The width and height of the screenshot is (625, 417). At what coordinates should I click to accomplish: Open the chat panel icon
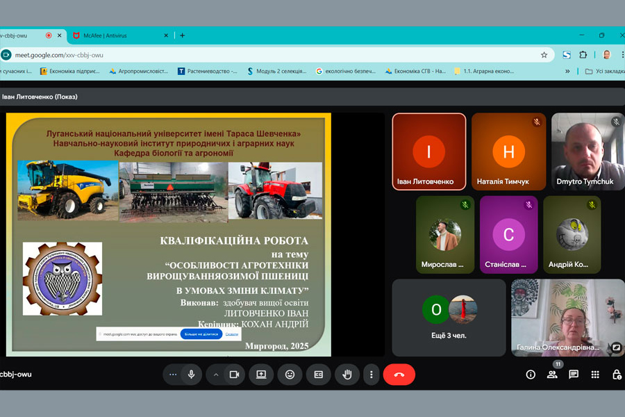(574, 375)
